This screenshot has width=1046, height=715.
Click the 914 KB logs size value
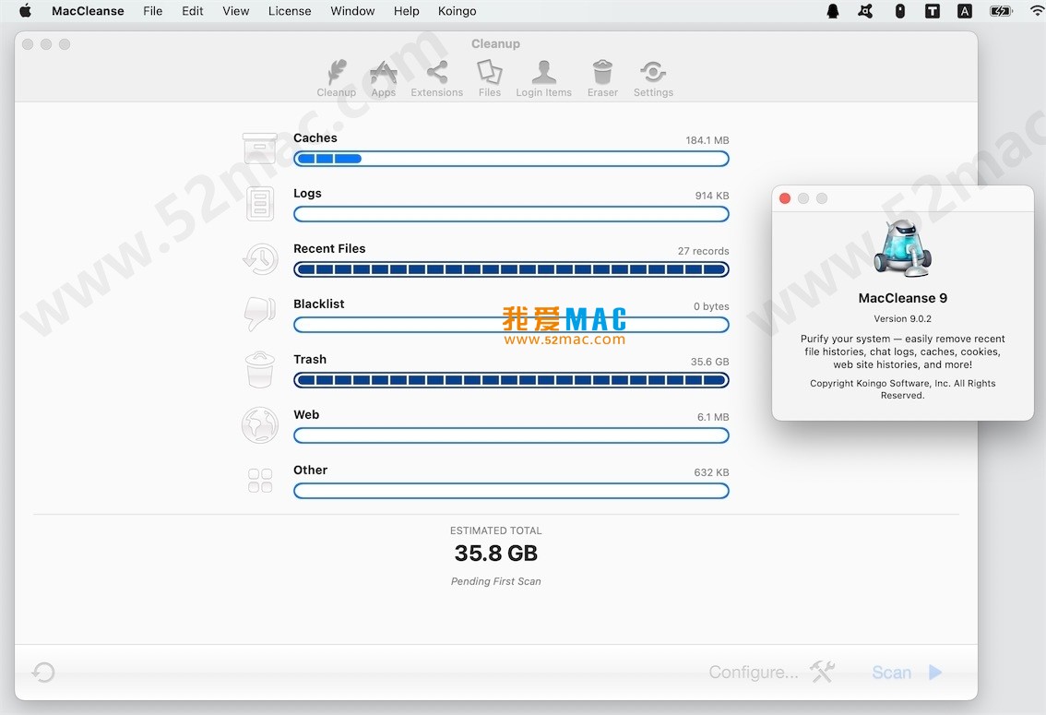point(712,196)
